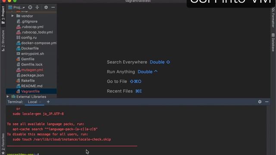Click the Vagrantfile ruby icon
Screen dimensions: 276x155
(18, 91)
